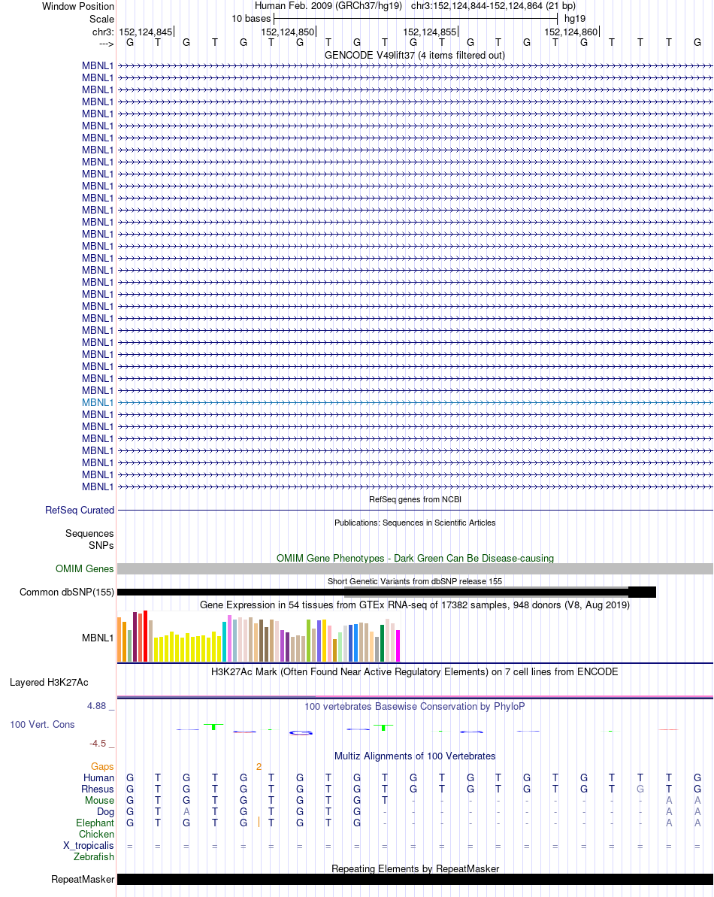Open the 'GENCODE V49lift37 (4 items filtered out)' track title
Screen dimensions: 714x897
coord(414,56)
